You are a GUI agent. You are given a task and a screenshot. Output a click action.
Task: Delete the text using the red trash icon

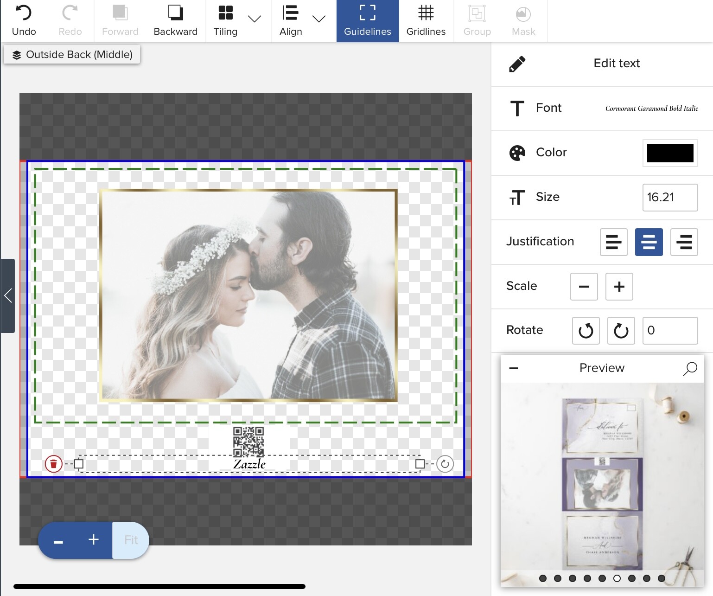(x=53, y=463)
